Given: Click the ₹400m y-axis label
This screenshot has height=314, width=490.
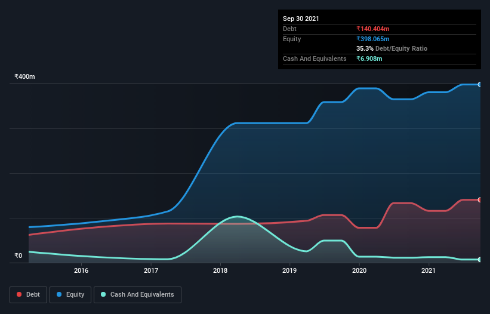Looking at the screenshot, I should tap(24, 76).
